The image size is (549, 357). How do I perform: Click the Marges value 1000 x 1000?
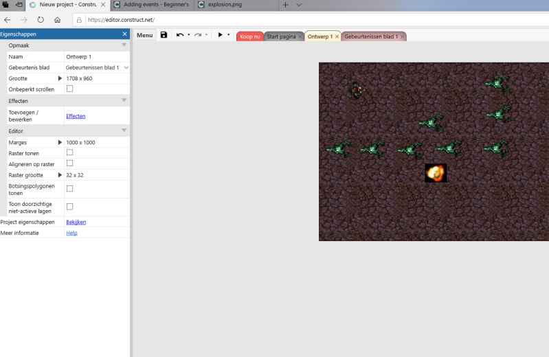[x=80, y=142]
